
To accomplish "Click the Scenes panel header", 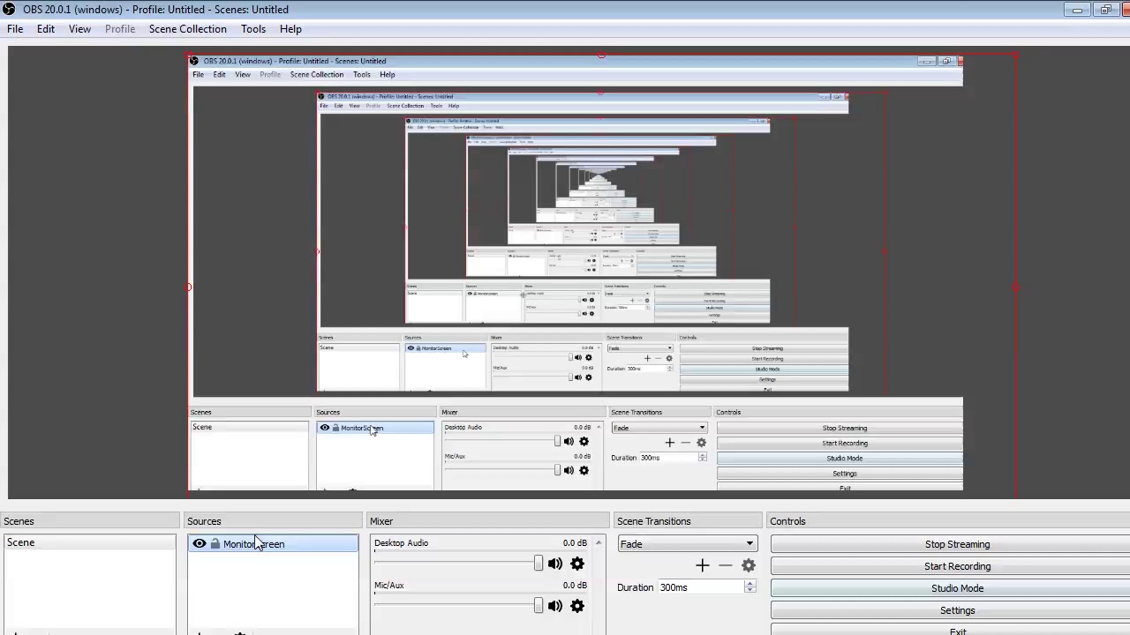I will (88, 521).
